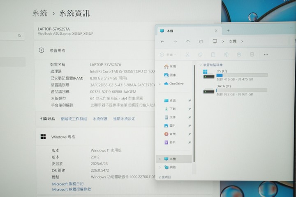Open 文件 (Documents) quick access folder
This screenshot has height=197, width=296.
tap(170, 117)
